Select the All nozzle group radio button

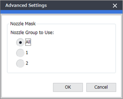20,42
